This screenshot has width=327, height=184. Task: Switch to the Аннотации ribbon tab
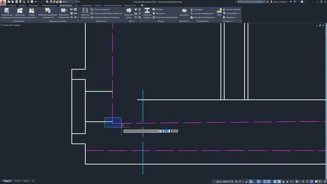pos(34,6)
